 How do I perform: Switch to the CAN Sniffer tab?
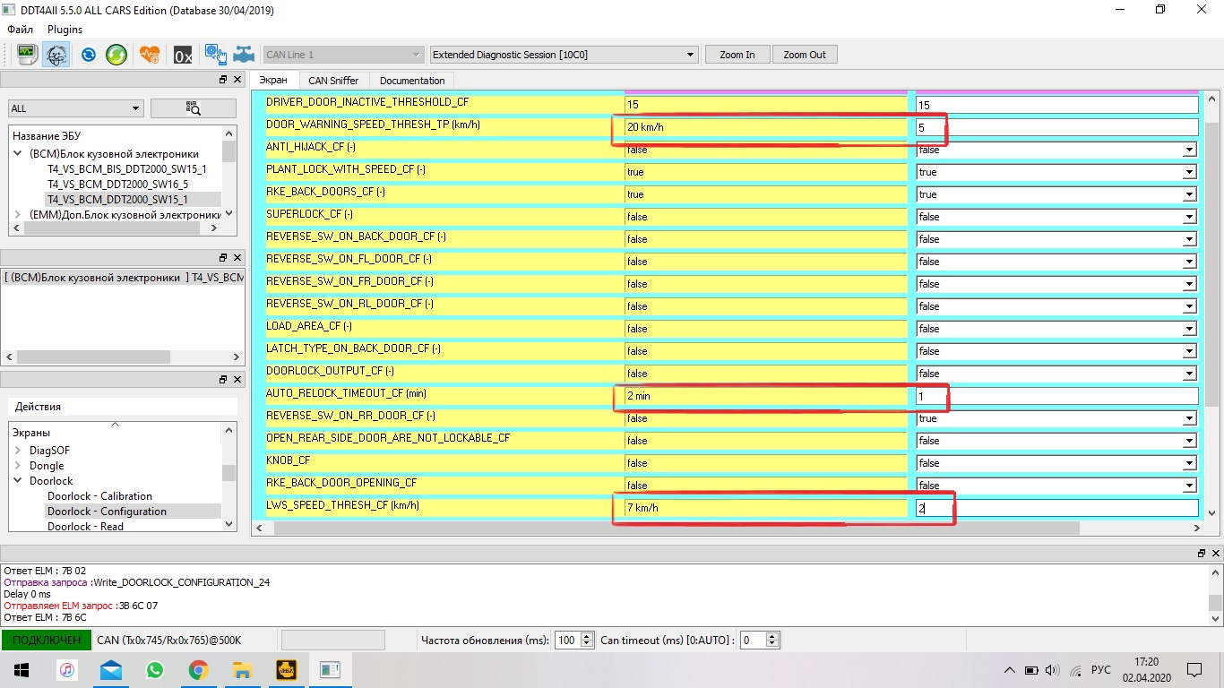[333, 81]
